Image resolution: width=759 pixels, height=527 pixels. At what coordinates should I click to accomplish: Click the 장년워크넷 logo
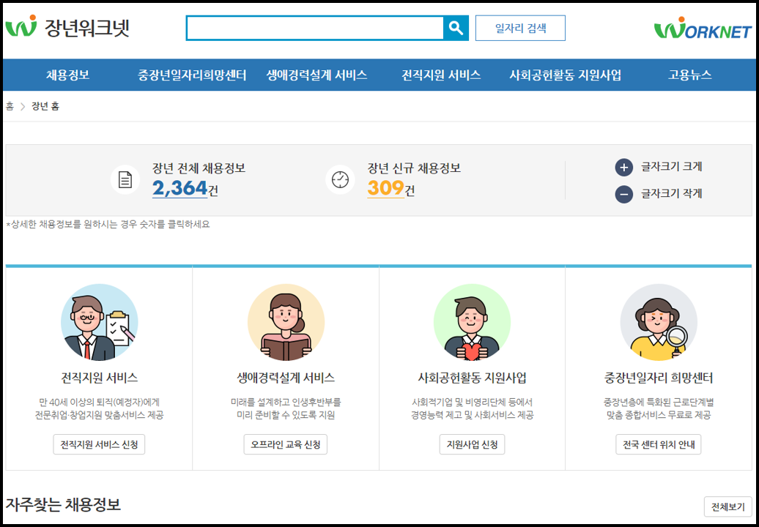point(67,26)
